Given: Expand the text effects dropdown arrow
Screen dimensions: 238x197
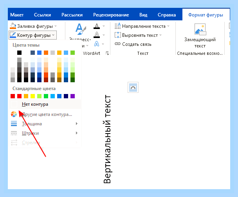Looking at the screenshot, I should (x=103, y=44).
